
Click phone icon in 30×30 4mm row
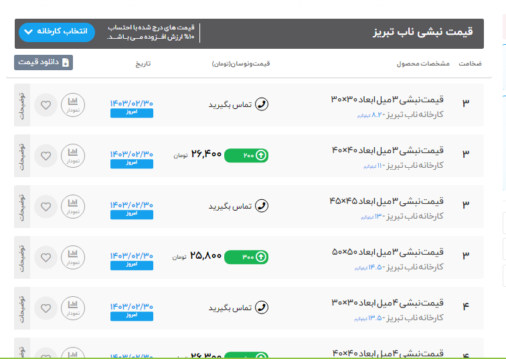click(x=262, y=308)
